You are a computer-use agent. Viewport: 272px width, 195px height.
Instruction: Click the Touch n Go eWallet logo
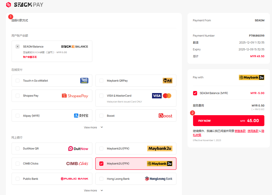pyautogui.click(x=84, y=81)
